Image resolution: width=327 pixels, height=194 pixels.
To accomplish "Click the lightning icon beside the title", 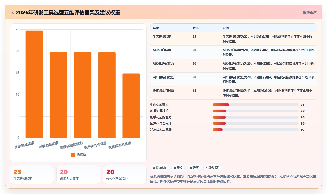I will pos(12,13).
